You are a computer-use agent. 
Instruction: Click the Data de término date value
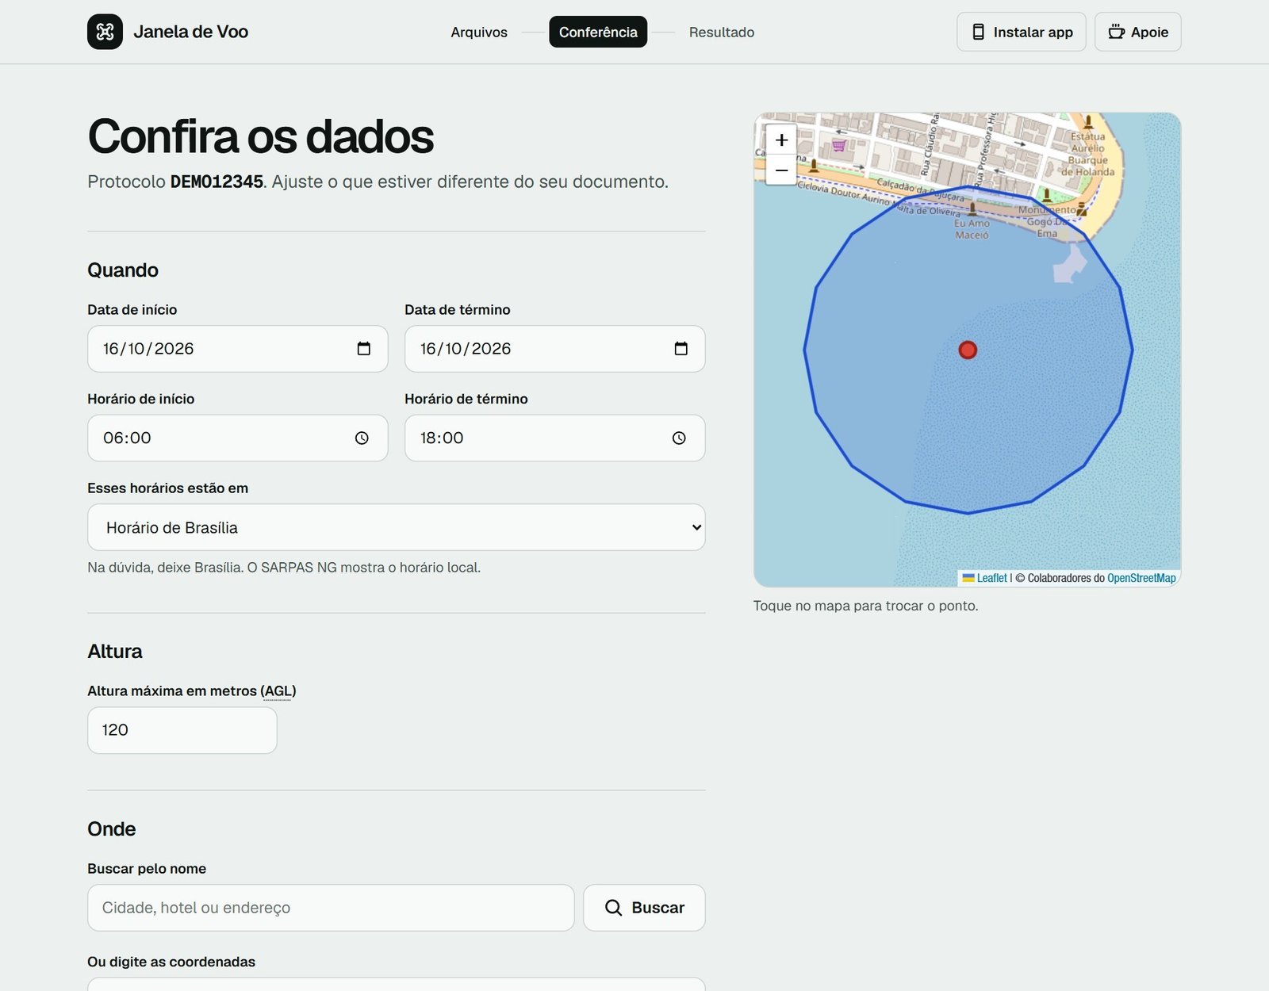[466, 349]
